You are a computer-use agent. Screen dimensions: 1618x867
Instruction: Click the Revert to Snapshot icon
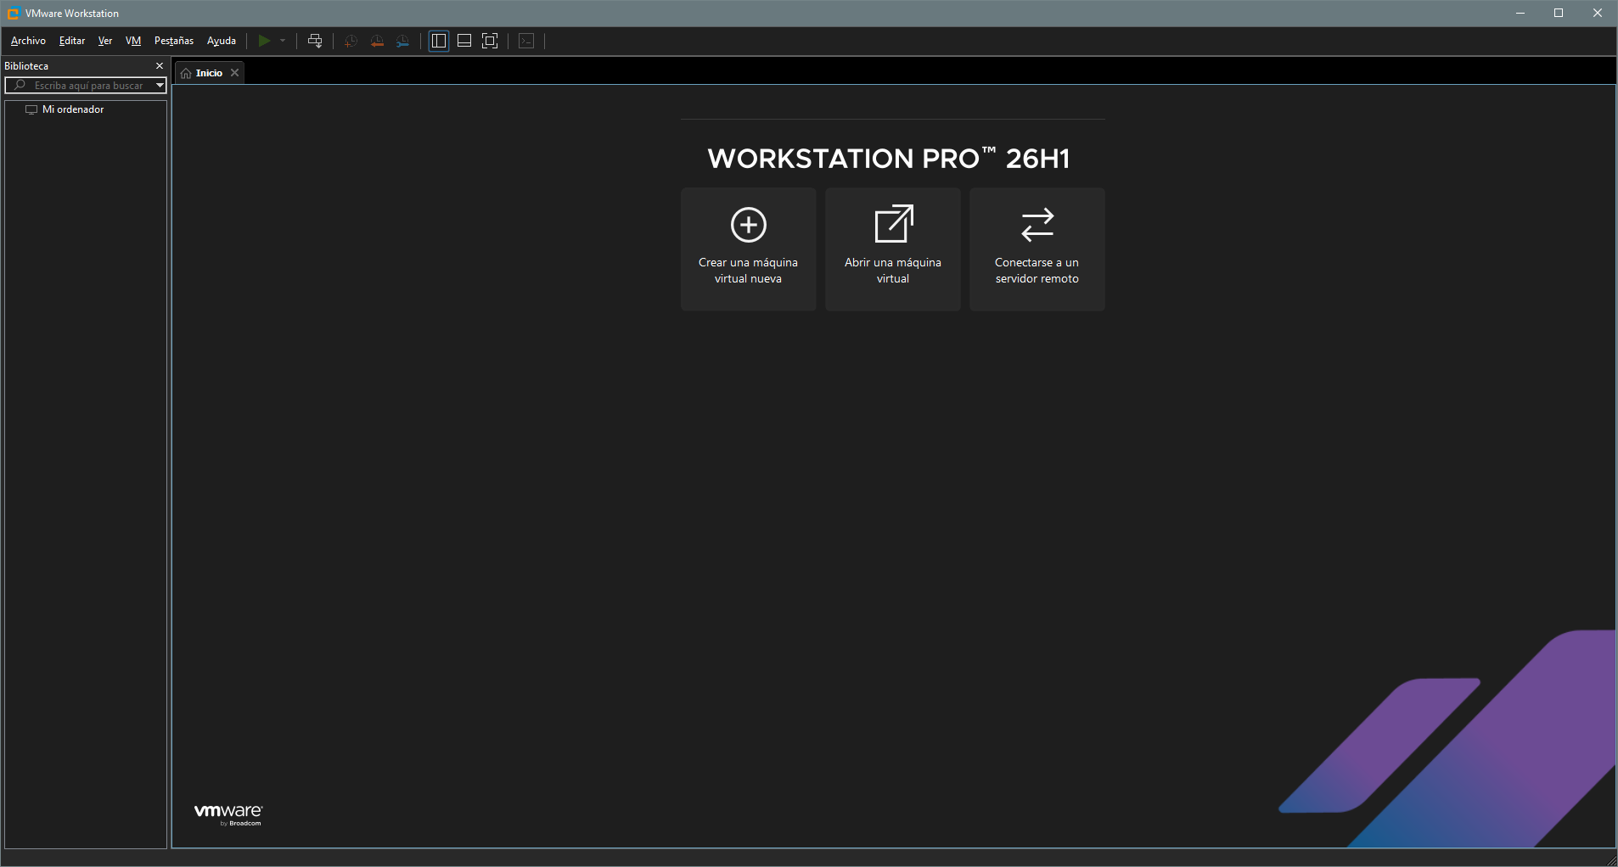pyautogui.click(x=377, y=41)
